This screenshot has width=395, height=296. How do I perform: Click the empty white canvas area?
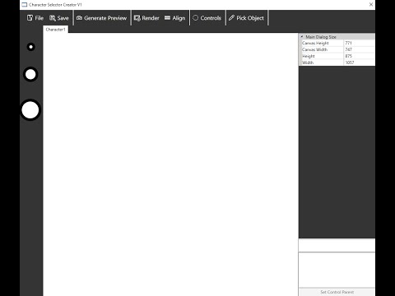tap(170, 164)
